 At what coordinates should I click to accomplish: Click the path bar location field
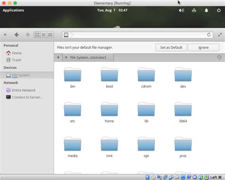click(138, 35)
